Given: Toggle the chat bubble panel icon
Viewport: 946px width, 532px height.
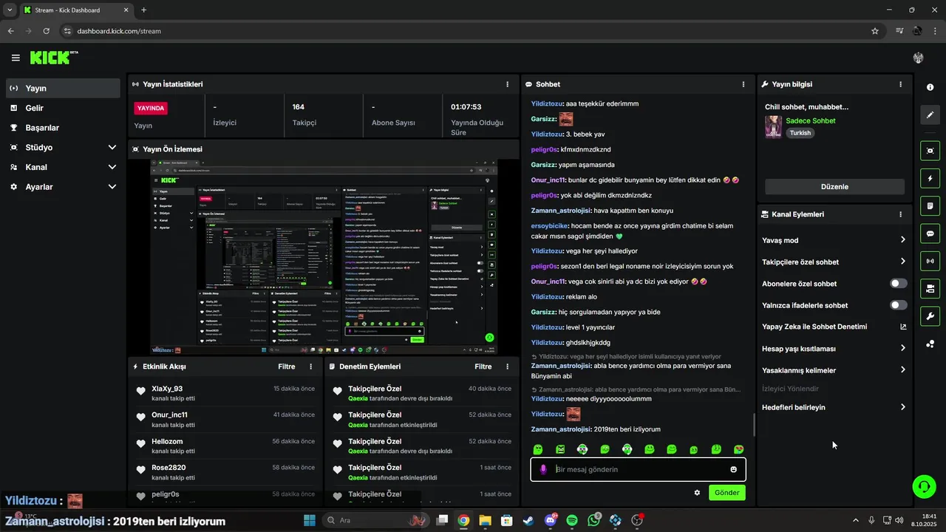Looking at the screenshot, I should pos(930,233).
